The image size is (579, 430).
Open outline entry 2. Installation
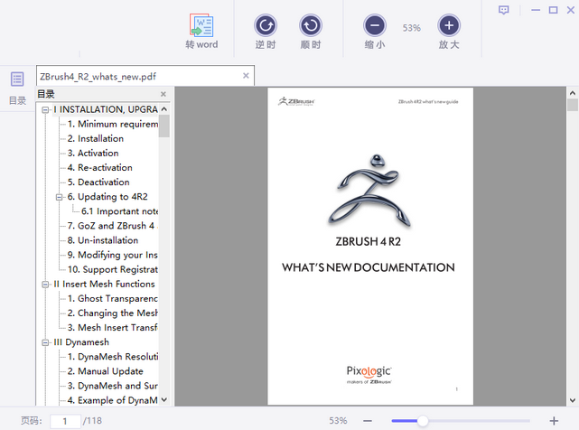tap(96, 138)
